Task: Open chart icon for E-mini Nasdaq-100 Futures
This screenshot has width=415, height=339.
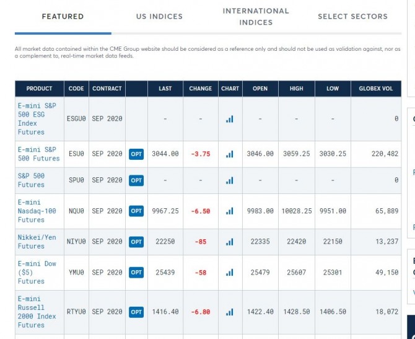Action: (230, 211)
